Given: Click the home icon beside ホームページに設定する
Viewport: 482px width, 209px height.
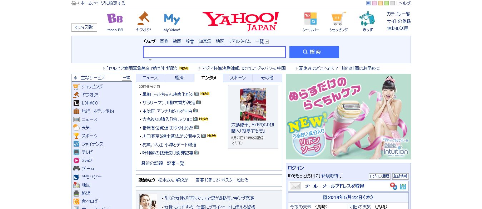Looking at the screenshot, I should pos(74,3).
